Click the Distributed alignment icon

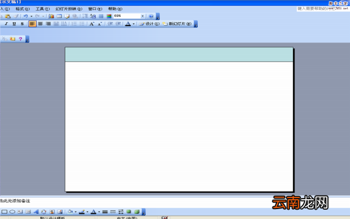[x=56, y=24]
